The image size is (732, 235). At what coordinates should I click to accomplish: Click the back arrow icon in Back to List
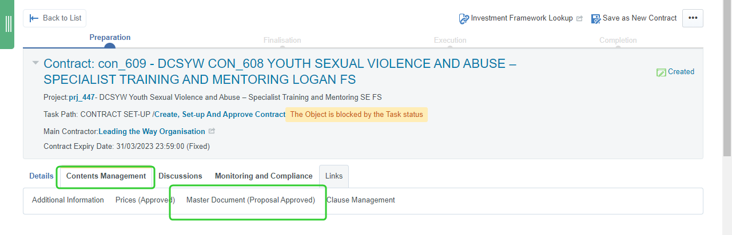34,18
